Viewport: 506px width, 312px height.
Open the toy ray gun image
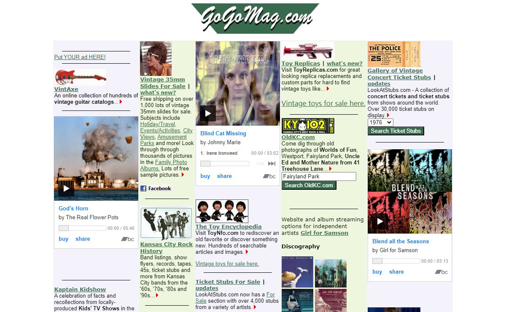pos(308,51)
